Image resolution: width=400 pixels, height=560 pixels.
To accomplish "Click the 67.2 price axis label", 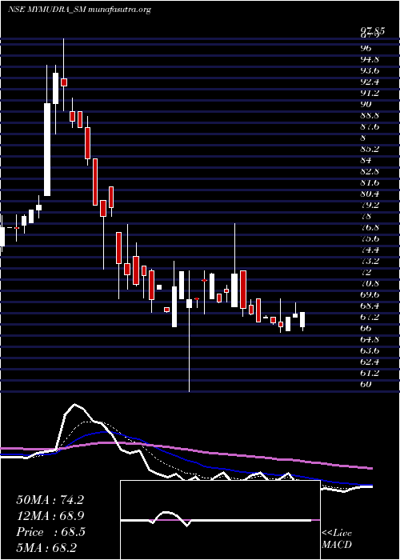I will coord(370,317).
